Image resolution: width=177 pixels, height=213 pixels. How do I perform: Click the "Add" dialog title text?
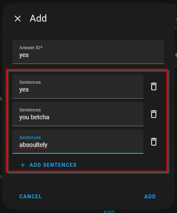pos(38,18)
